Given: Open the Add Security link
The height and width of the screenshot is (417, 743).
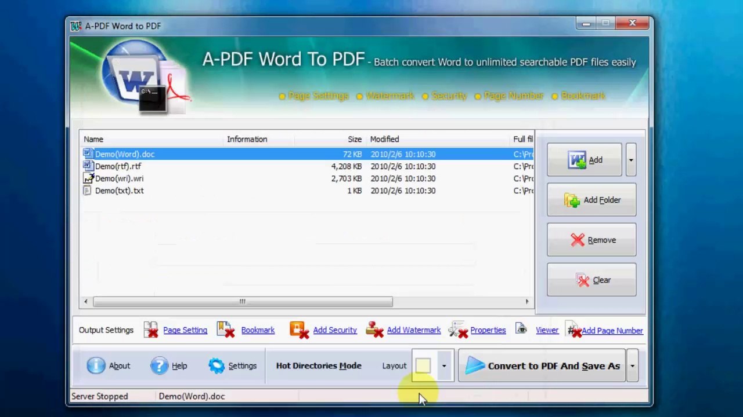Looking at the screenshot, I should 335,330.
